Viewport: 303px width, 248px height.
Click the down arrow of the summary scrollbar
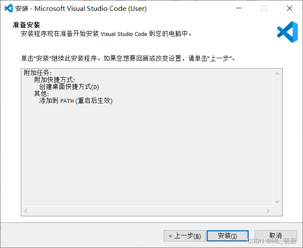277,202
